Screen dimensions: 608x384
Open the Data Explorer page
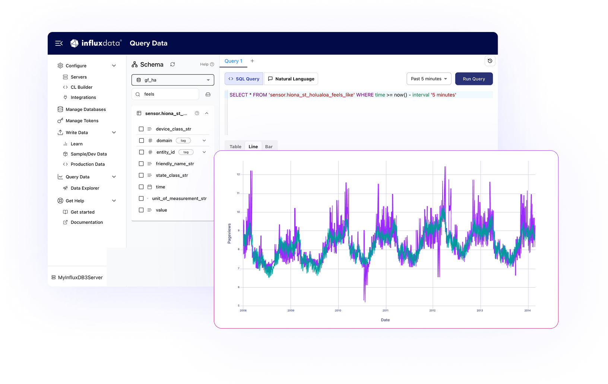coord(85,188)
